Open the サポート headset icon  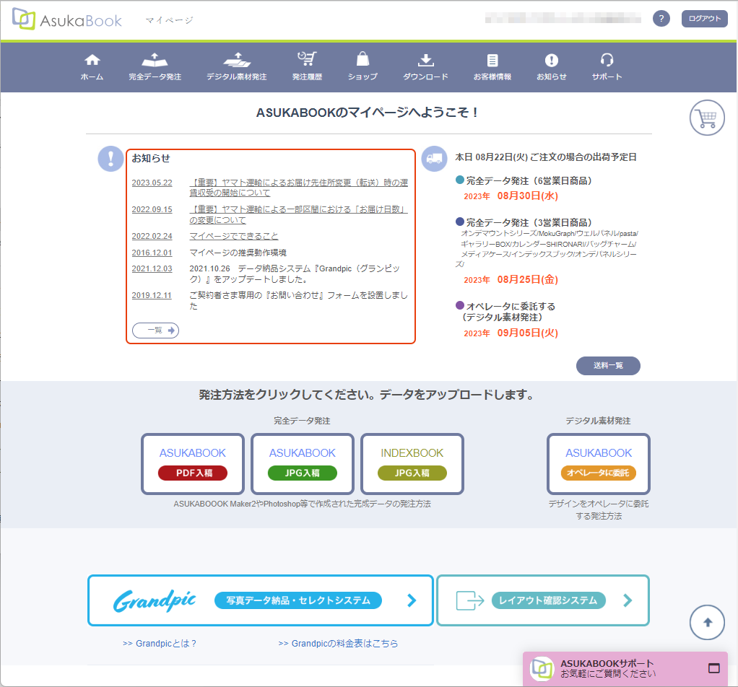607,61
